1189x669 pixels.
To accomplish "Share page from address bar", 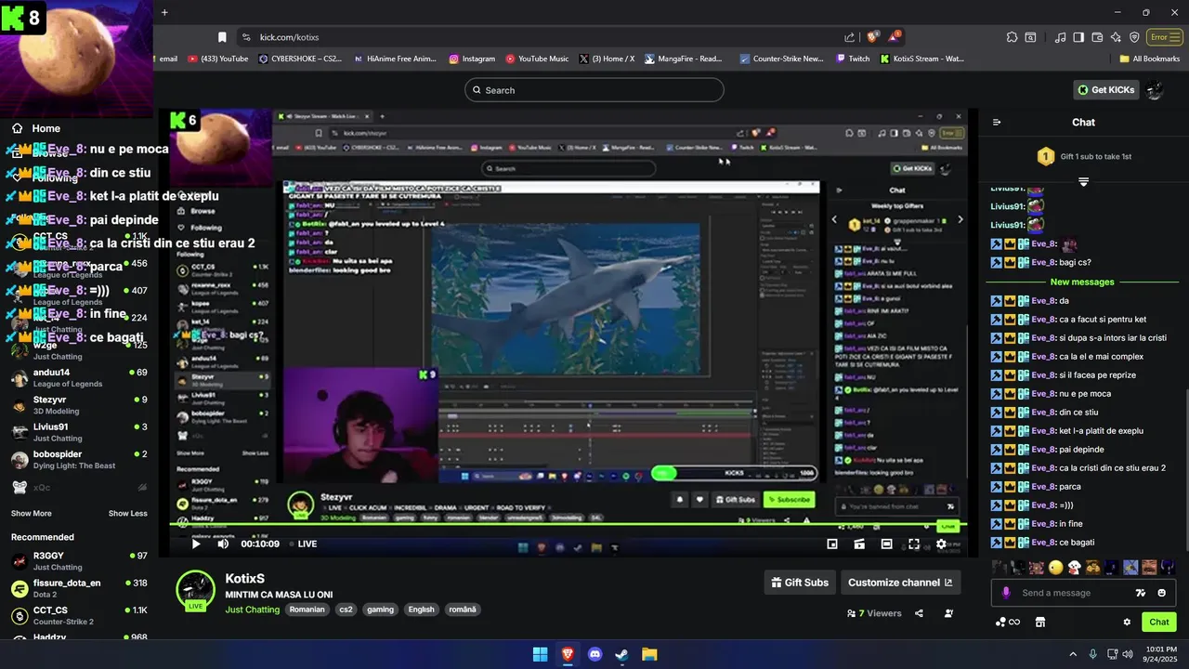I will pyautogui.click(x=849, y=37).
